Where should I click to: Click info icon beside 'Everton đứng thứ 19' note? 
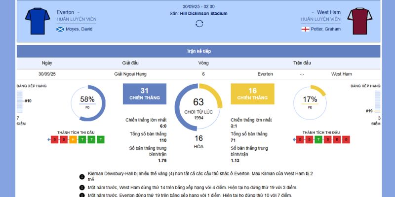[x=82, y=195]
